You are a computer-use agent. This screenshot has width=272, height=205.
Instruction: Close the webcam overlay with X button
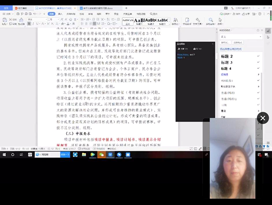[262, 118]
